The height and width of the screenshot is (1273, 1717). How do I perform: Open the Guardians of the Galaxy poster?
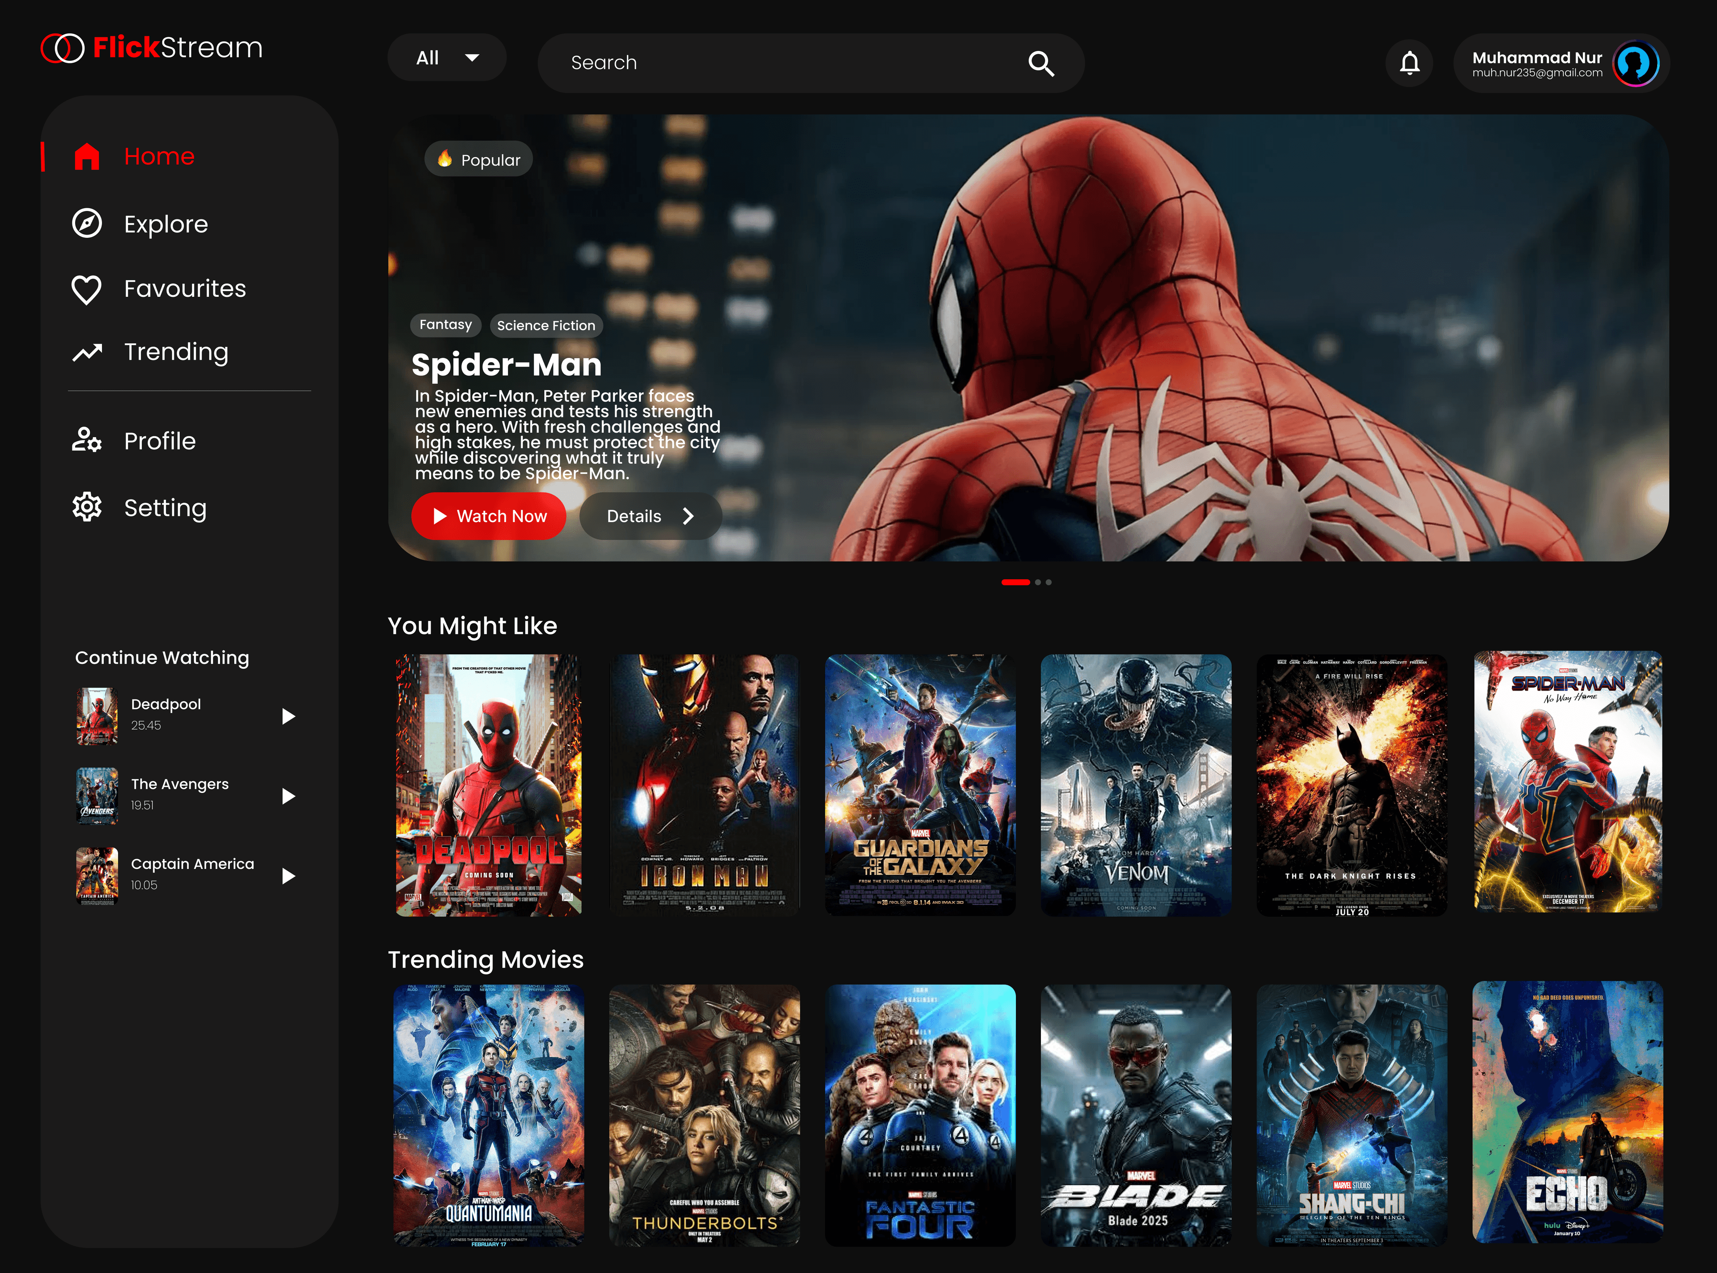coord(920,785)
